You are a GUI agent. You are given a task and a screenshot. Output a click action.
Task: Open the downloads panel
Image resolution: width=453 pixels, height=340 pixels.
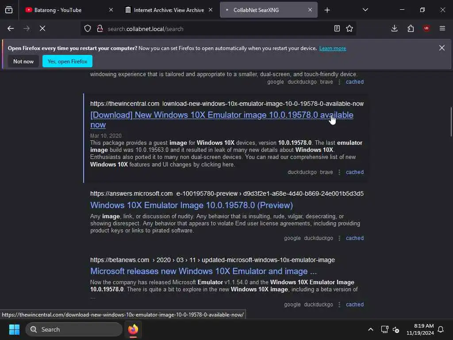[394, 29]
